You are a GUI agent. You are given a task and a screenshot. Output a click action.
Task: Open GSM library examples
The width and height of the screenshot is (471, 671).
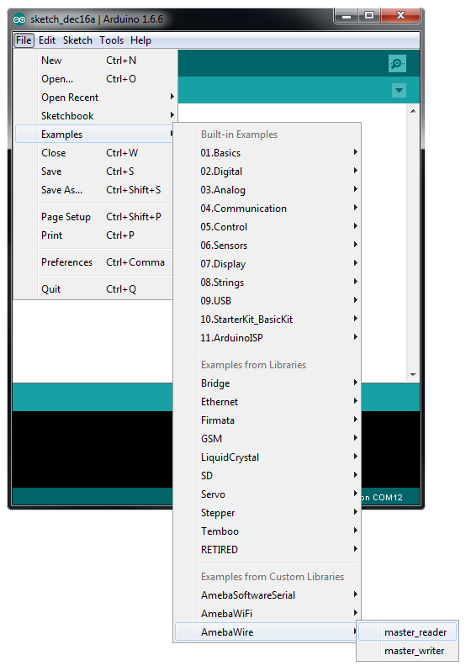(267, 439)
